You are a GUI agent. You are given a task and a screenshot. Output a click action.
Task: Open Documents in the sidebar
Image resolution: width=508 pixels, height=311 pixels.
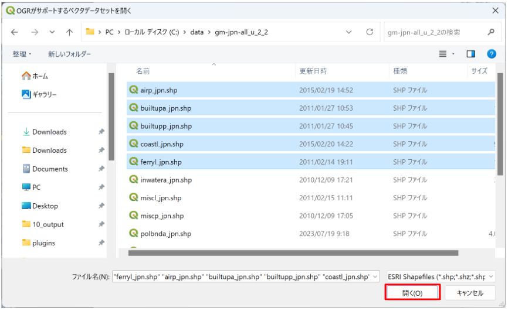coord(45,169)
